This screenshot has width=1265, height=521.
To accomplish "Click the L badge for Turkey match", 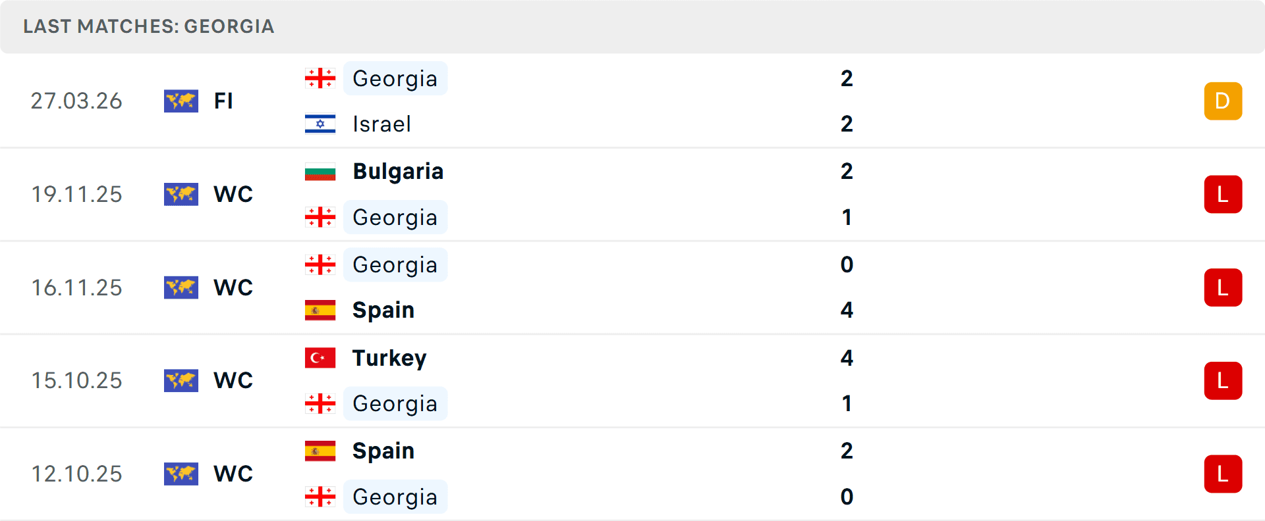I will [x=1223, y=381].
